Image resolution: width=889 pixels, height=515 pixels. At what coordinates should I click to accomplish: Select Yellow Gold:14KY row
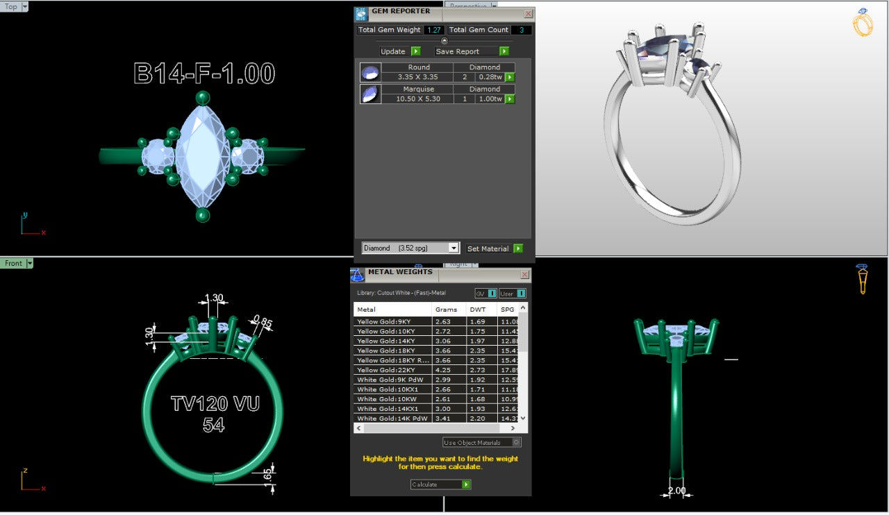(436, 341)
